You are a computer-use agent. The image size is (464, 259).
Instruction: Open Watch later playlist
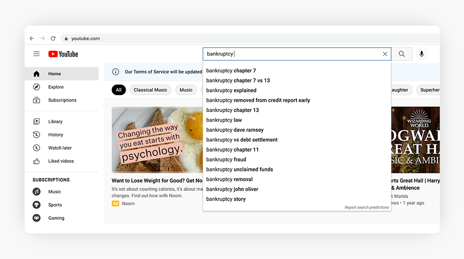59,148
